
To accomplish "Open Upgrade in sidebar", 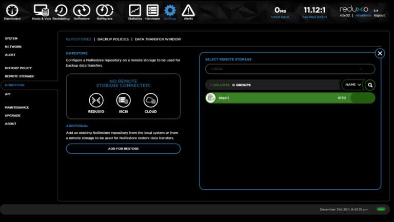I will pos(12,115).
